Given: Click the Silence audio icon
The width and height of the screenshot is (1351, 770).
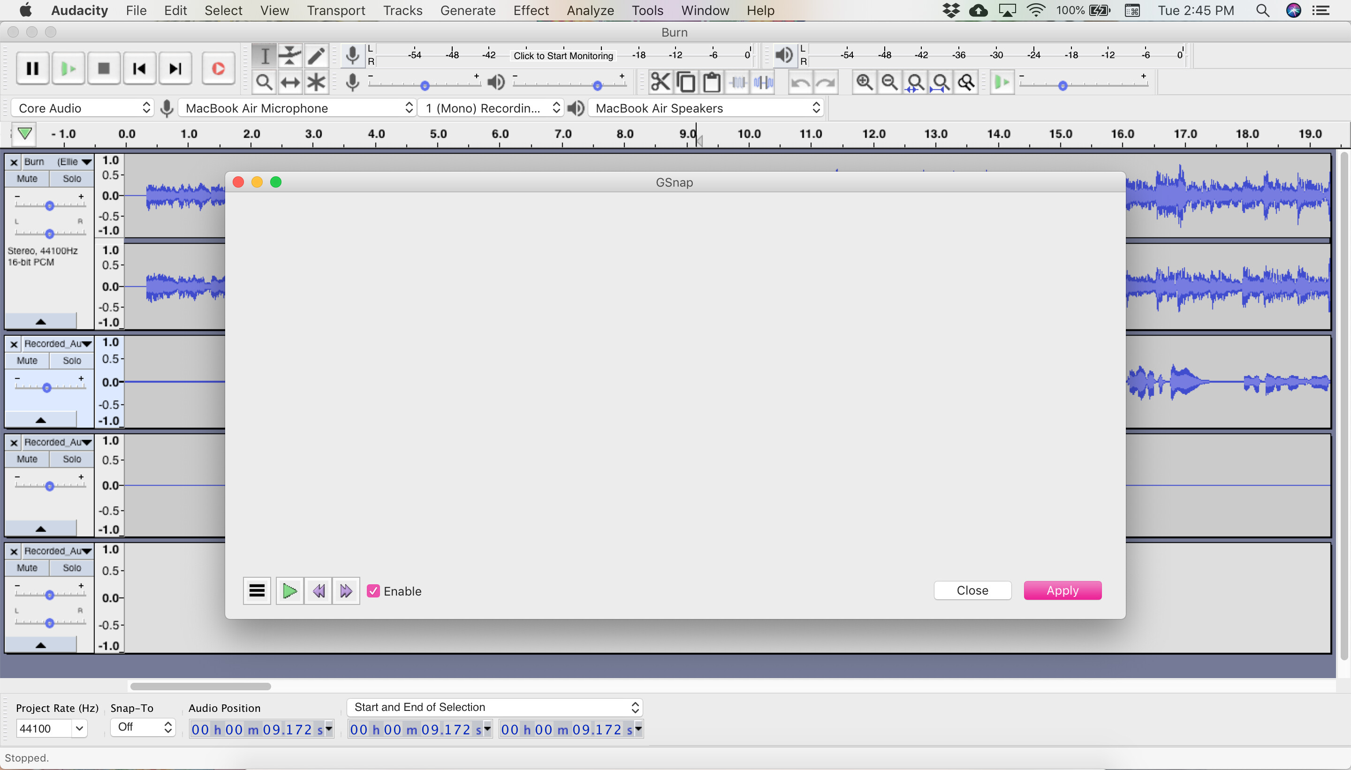Looking at the screenshot, I should click(764, 82).
